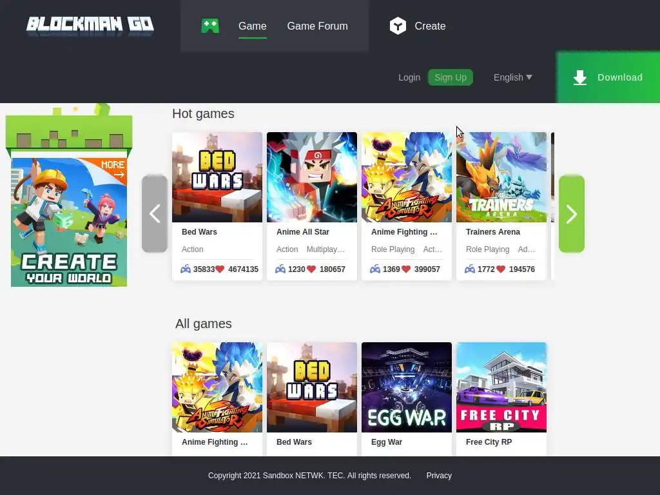Click Role Playing tag under Trainers Arena

487,249
